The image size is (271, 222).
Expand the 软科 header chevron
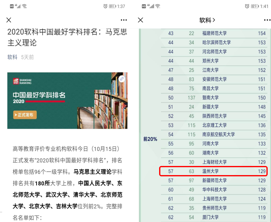coord(214,20)
